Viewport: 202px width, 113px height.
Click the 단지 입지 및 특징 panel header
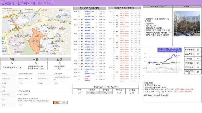click(158, 7)
